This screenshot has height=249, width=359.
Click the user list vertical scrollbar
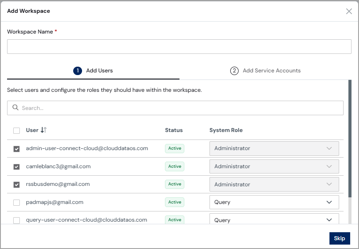point(350,139)
